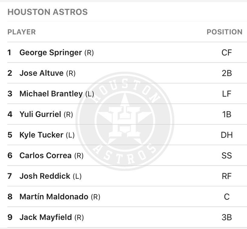Open Michael Brantley's player page
The width and height of the screenshot is (247, 229).
click(51, 94)
